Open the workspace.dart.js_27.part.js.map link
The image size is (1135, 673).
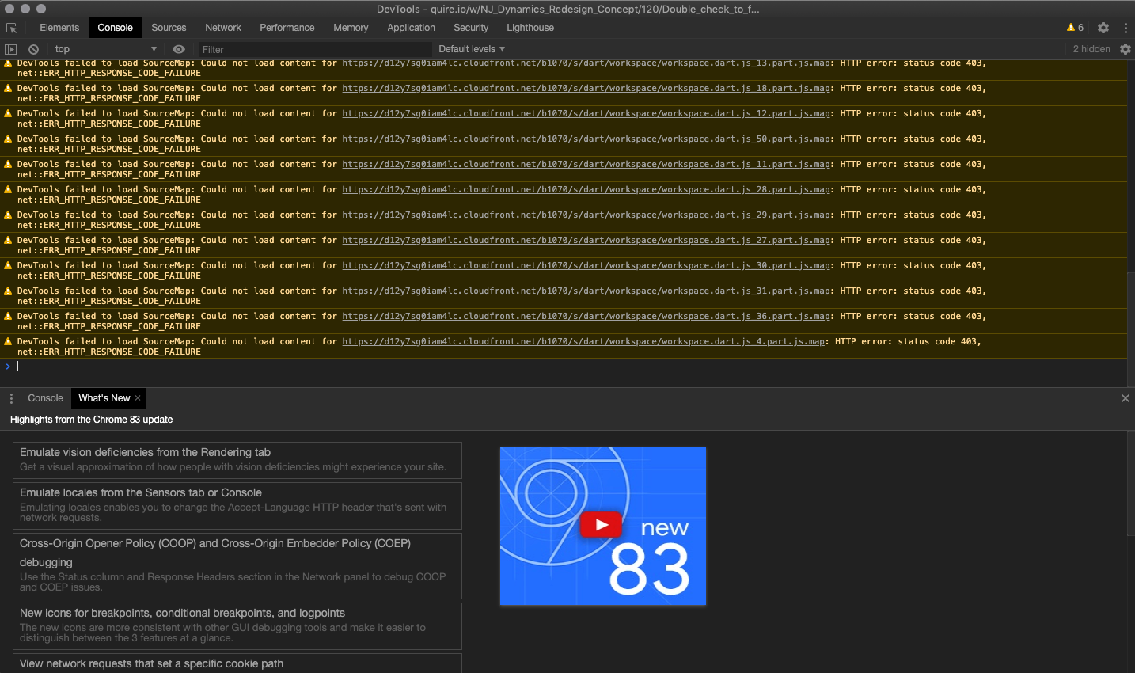[586, 241]
